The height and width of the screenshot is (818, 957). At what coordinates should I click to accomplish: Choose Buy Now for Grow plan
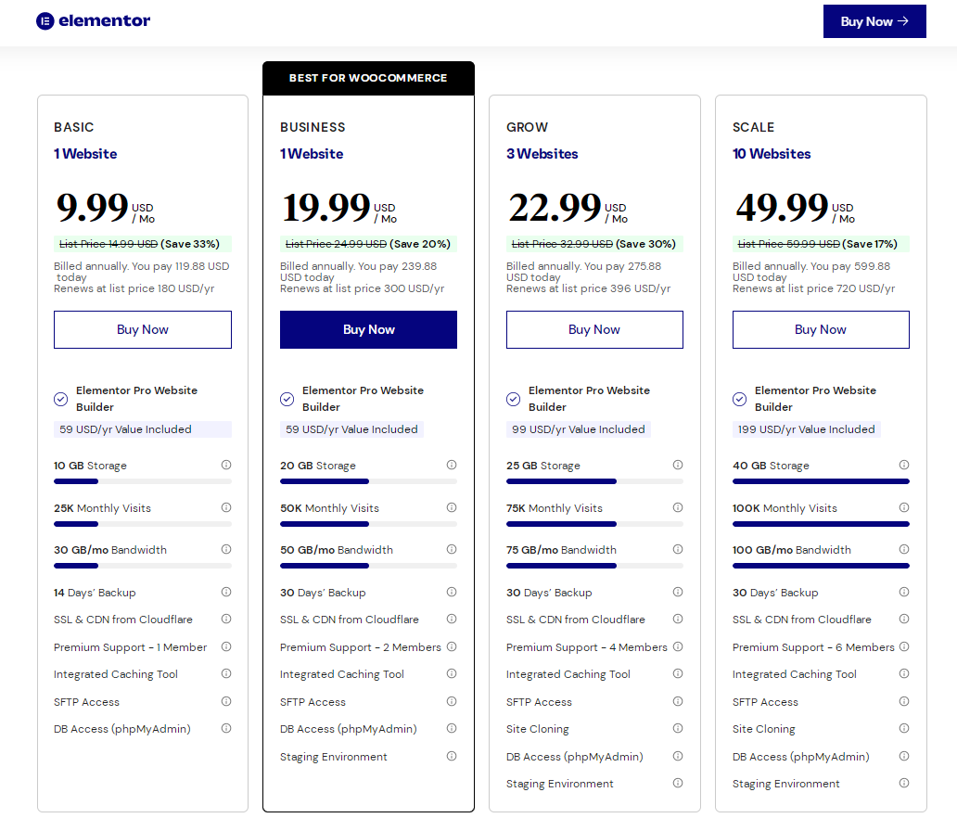point(594,329)
